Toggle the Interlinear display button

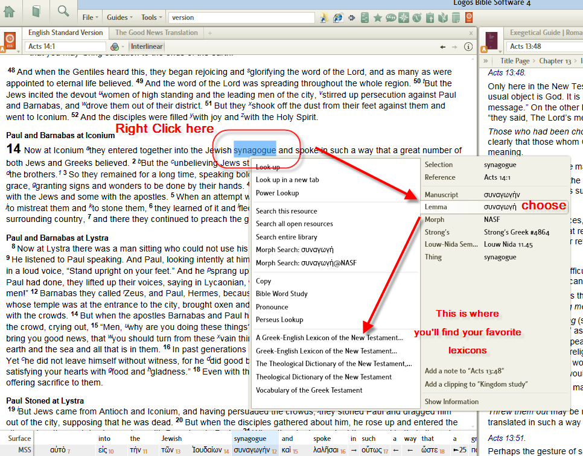pos(146,46)
